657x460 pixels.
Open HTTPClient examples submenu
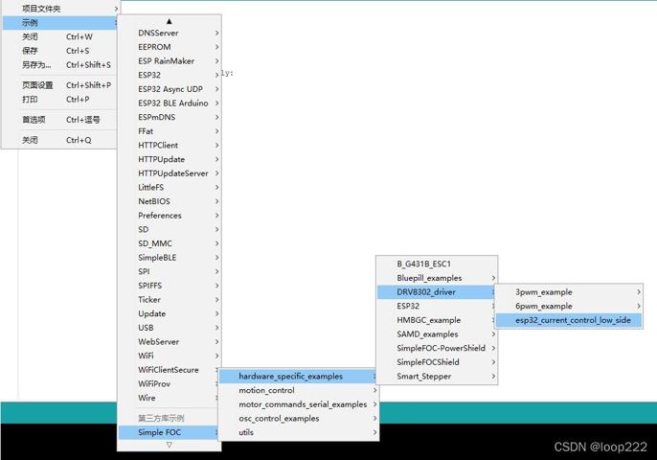point(170,145)
